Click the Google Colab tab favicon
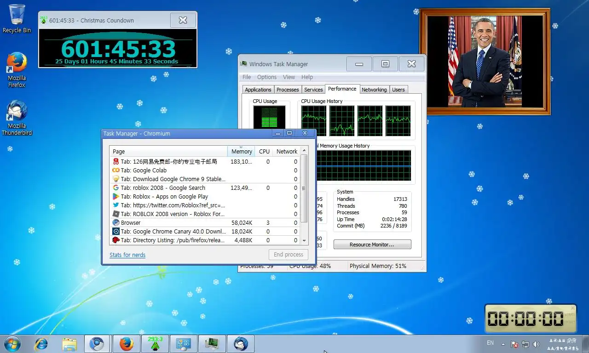 tap(116, 171)
